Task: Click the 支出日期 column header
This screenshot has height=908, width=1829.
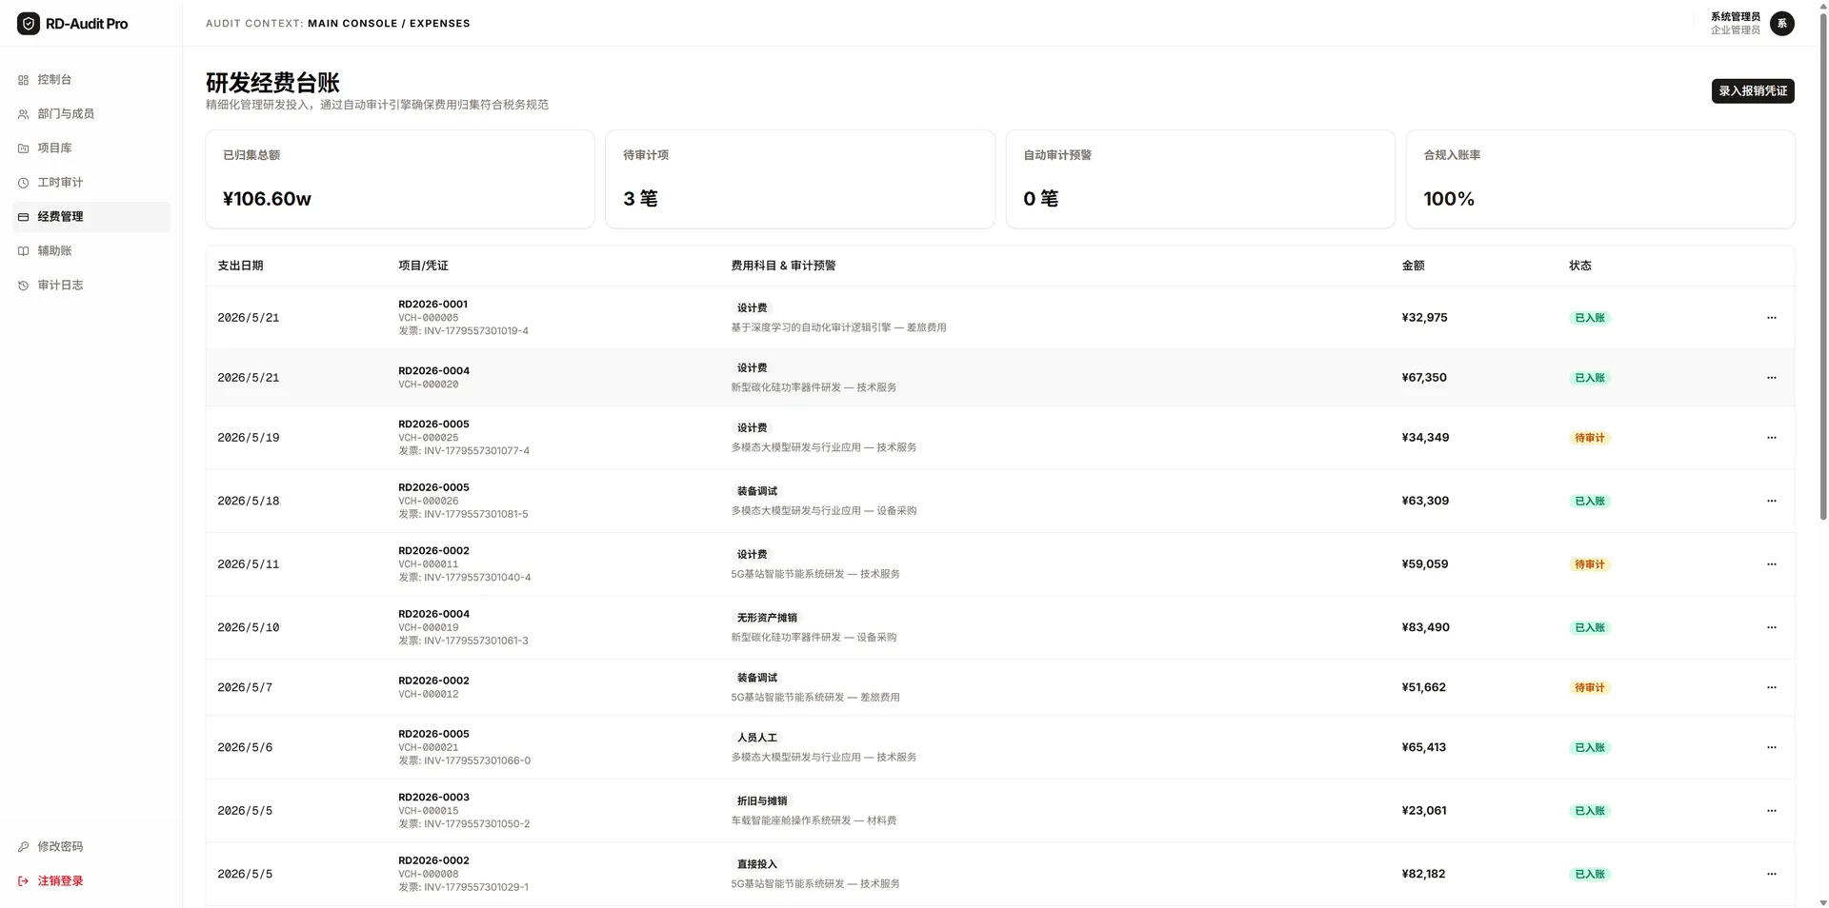Action: 240,266
